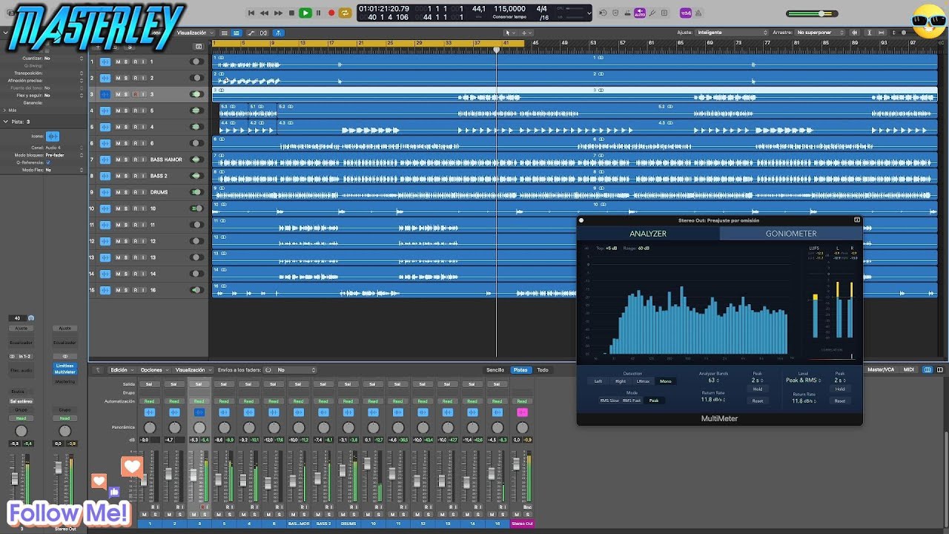Image resolution: width=949 pixels, height=534 pixels.
Task: Mute the BASS 2 track
Action: (117, 176)
